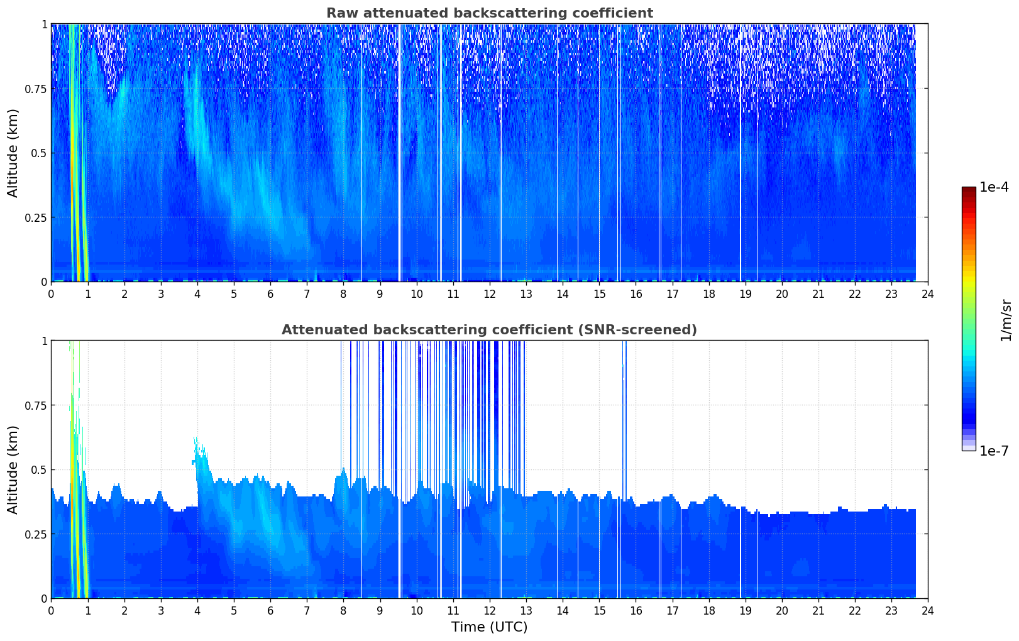
Task: Select time tick "20" under the raw plot
Action: 782,293
